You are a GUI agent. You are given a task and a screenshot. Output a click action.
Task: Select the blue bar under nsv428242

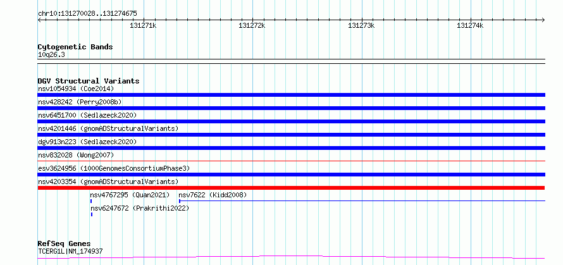click(291, 108)
